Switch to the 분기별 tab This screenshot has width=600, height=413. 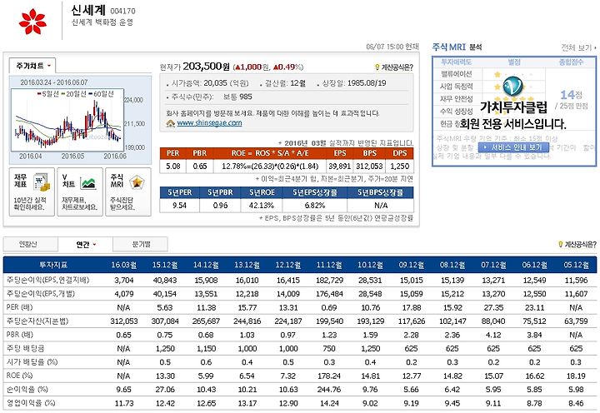pos(141,244)
